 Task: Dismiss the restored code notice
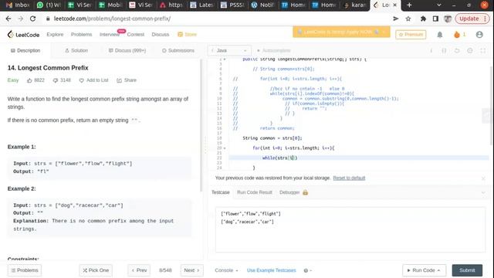[x=483, y=178]
